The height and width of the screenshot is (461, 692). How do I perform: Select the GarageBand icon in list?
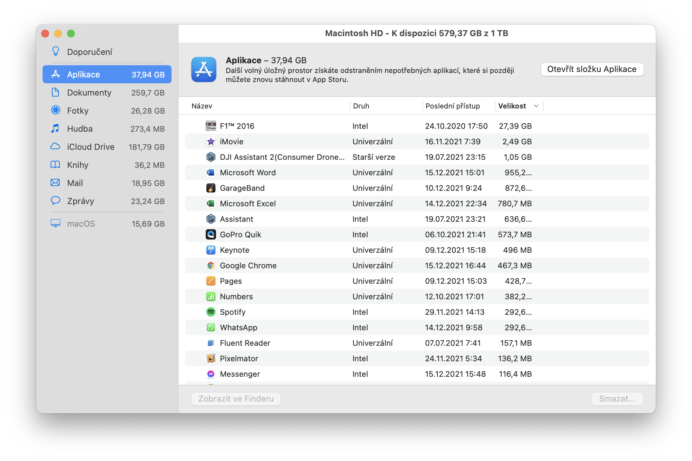211,188
